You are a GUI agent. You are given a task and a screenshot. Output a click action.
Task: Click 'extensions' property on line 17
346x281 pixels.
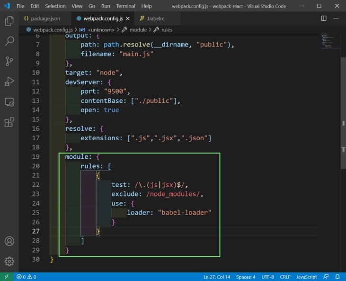click(100, 138)
